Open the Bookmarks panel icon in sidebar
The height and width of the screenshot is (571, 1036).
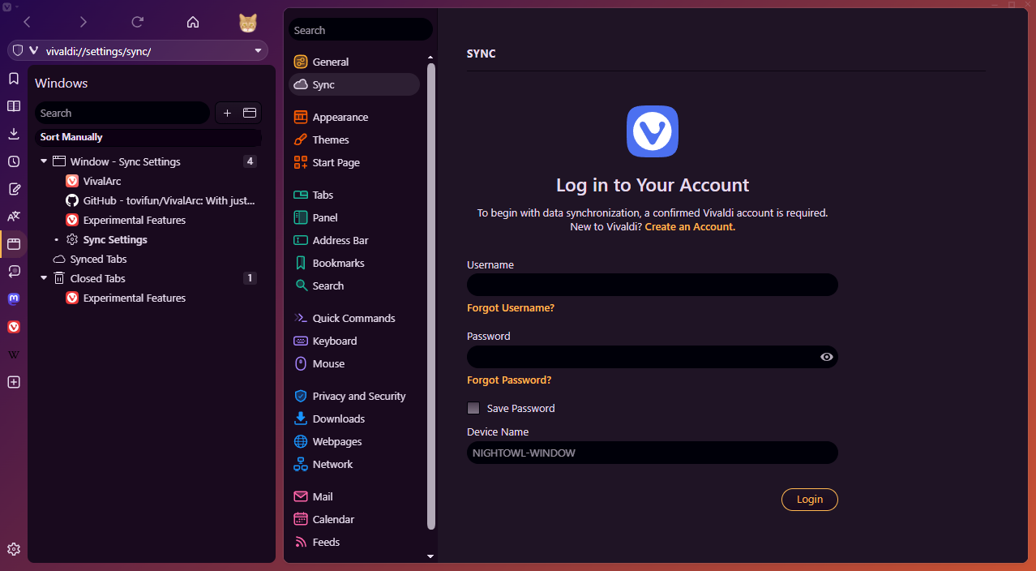[14, 79]
